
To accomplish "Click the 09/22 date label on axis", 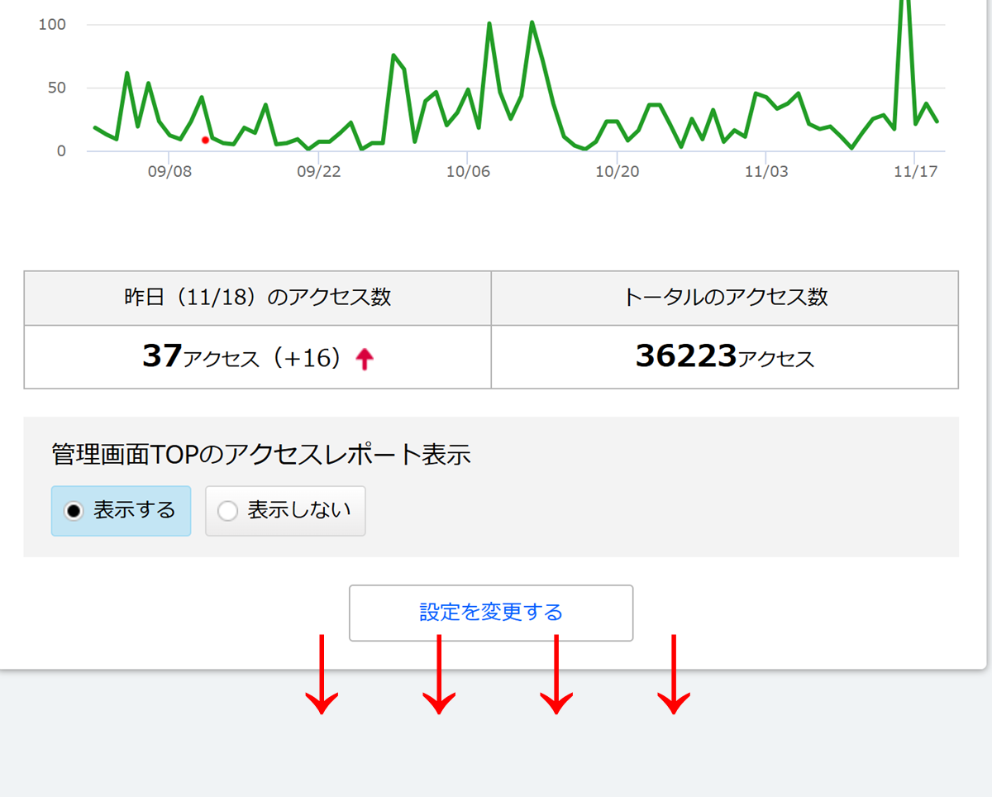I will pyautogui.click(x=319, y=172).
